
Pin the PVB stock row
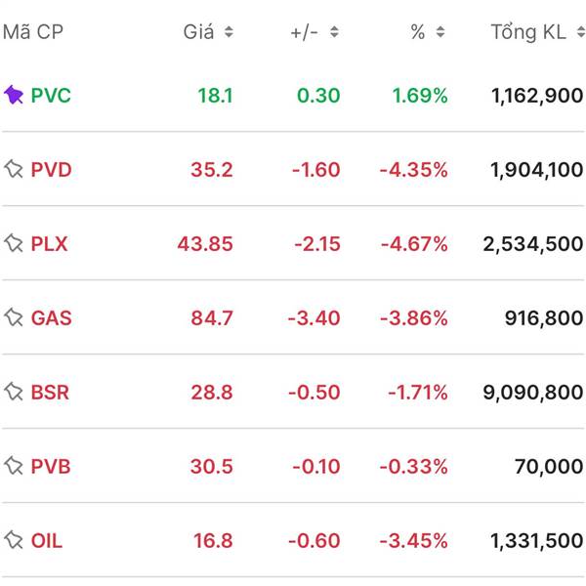pos(14,466)
